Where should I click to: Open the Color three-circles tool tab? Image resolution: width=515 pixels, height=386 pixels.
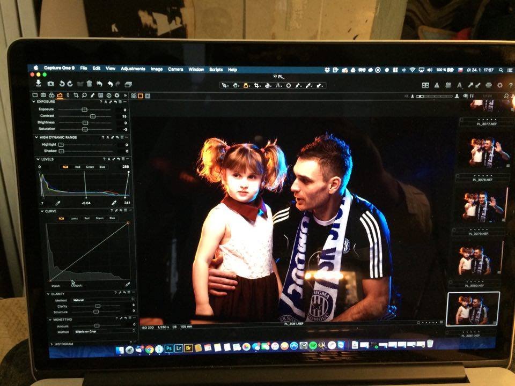pyautogui.click(x=51, y=95)
